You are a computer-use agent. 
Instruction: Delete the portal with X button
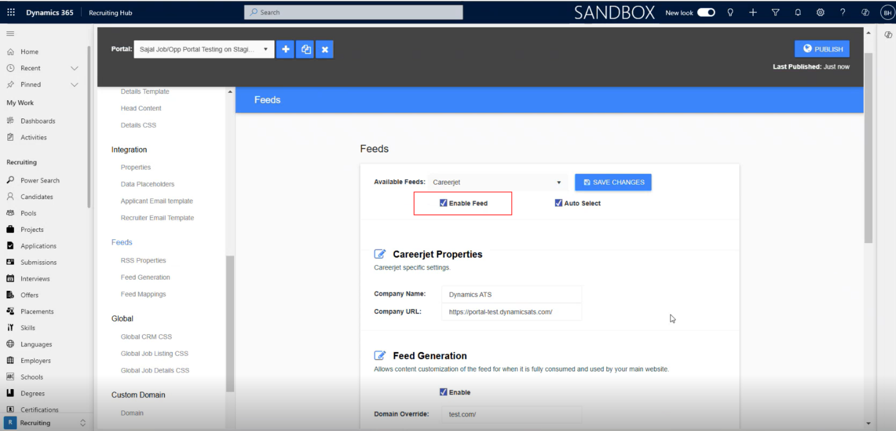[325, 49]
